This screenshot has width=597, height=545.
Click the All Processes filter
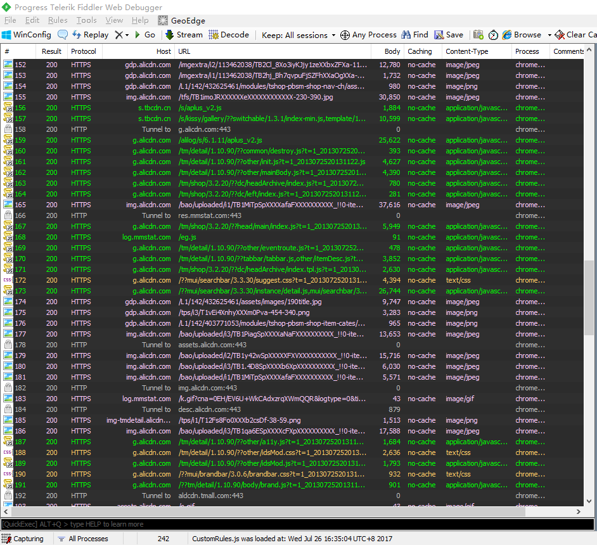coord(83,539)
